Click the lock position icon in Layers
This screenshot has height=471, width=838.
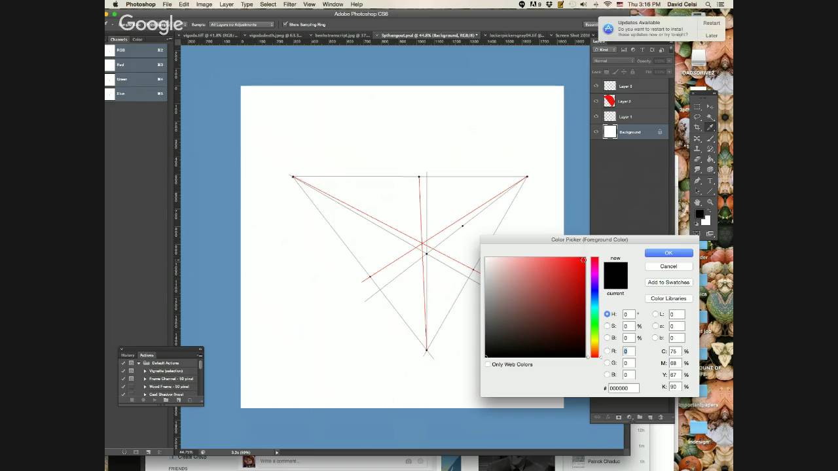point(624,72)
